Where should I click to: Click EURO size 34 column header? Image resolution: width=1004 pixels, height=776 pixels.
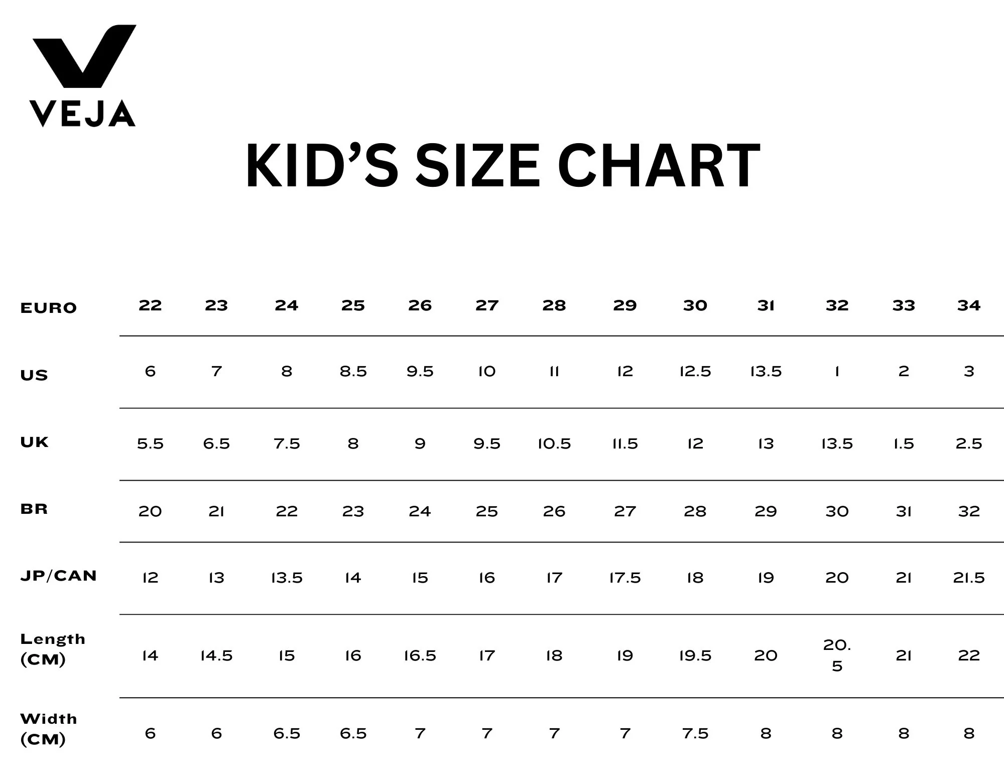[x=968, y=305]
